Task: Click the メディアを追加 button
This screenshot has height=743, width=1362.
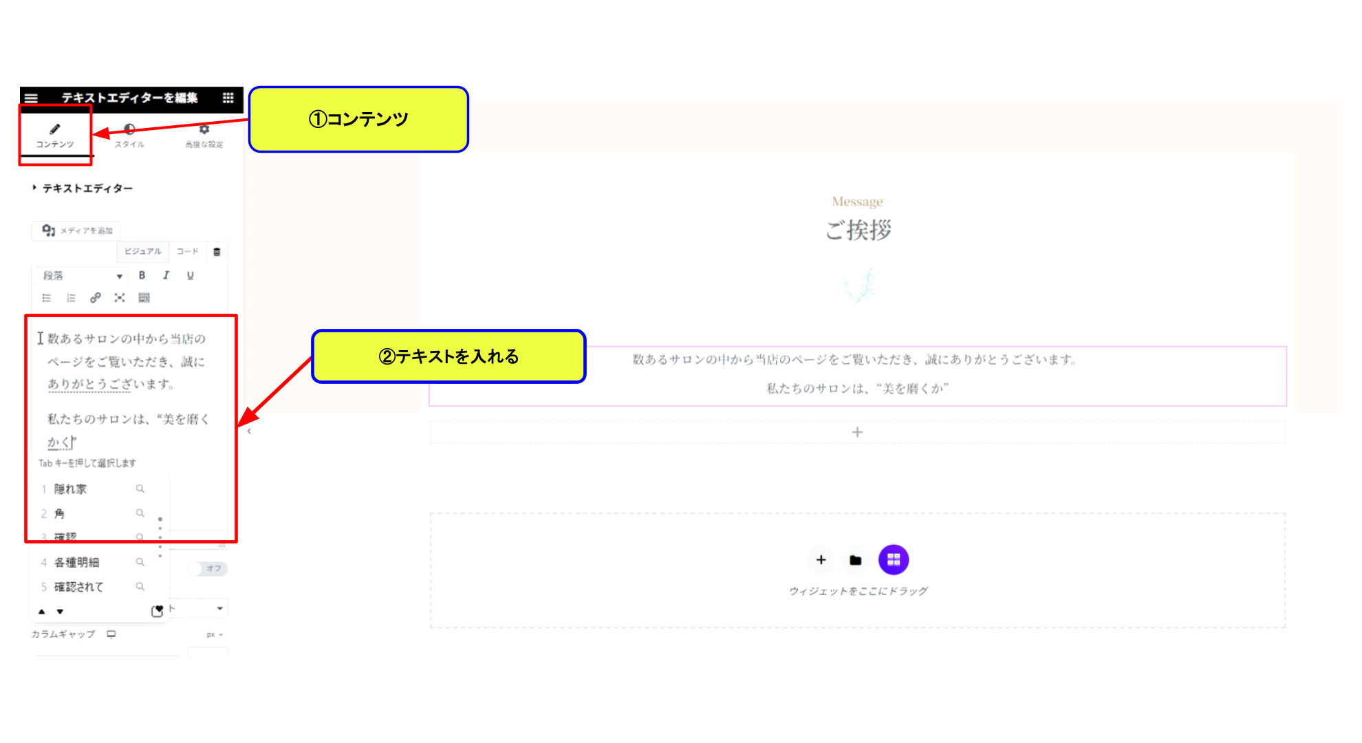Action: [76, 230]
